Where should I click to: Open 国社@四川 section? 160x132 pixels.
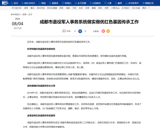pos(28,3)
